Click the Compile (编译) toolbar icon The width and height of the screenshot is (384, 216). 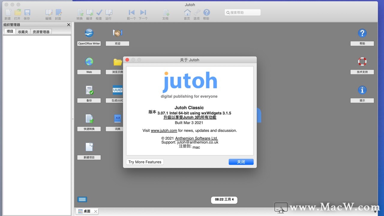pyautogui.click(x=89, y=13)
